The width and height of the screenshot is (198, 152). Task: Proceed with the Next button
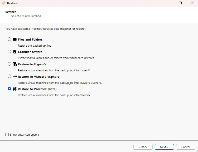tap(164, 147)
